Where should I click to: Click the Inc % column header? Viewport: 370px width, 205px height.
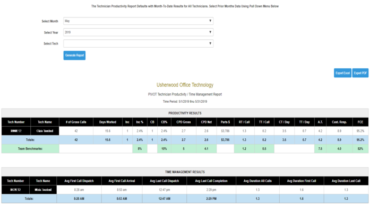point(140,122)
